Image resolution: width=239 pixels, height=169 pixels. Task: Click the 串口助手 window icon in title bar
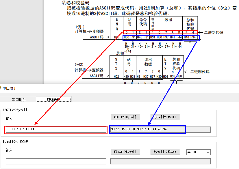tap(1, 88)
